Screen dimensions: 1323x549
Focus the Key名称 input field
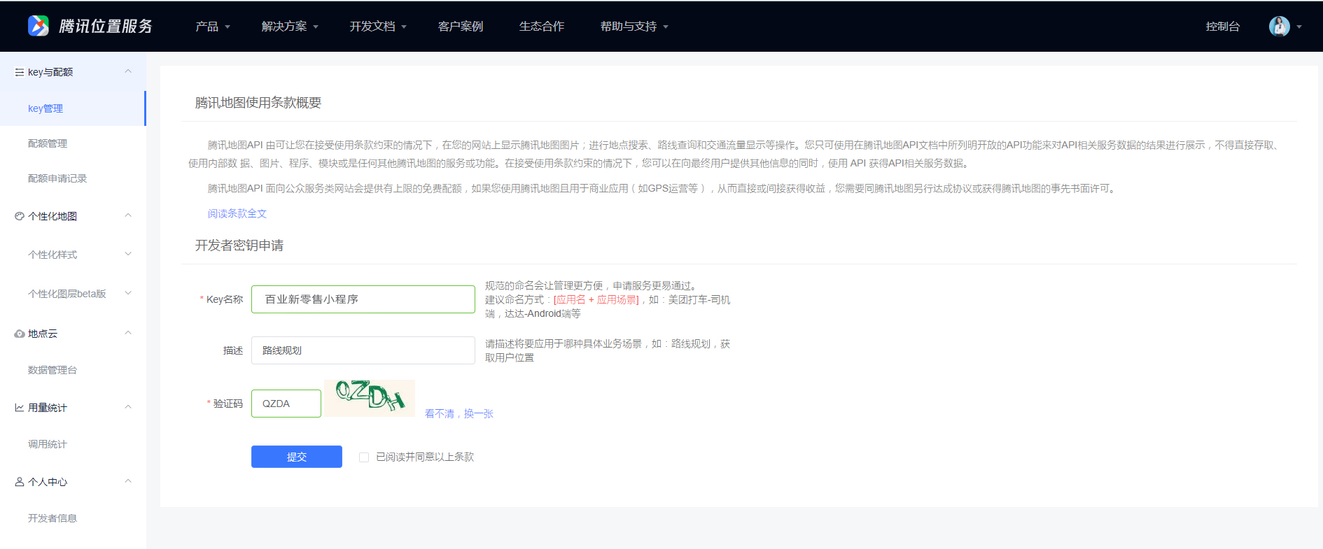[363, 299]
